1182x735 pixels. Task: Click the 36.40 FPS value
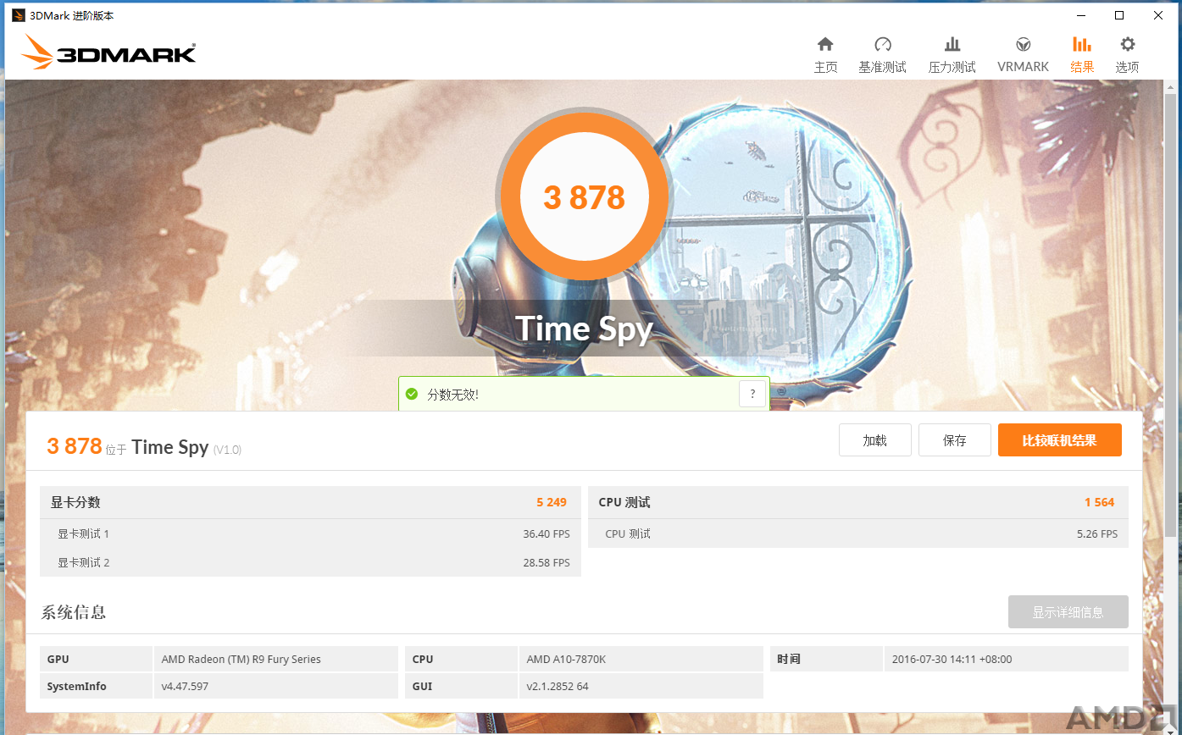[547, 534]
